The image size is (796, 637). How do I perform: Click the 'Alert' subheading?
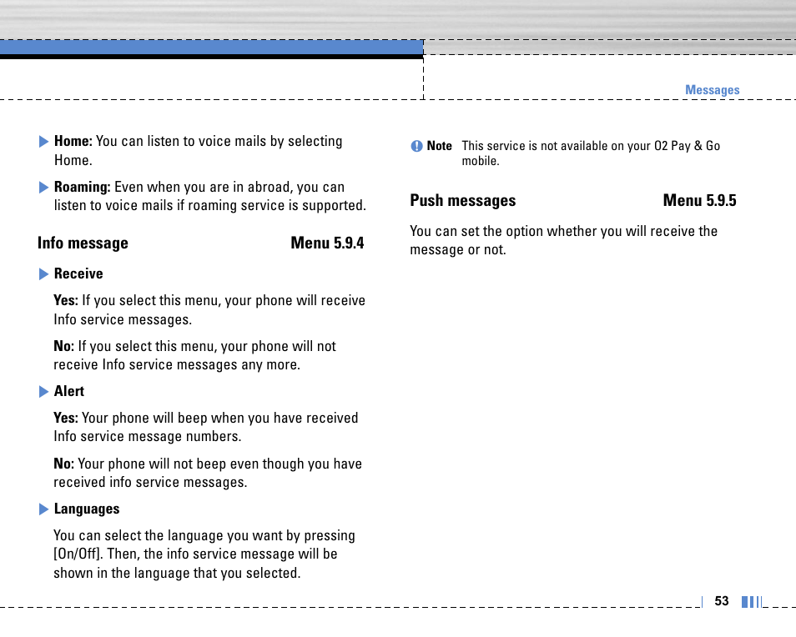tap(69, 391)
